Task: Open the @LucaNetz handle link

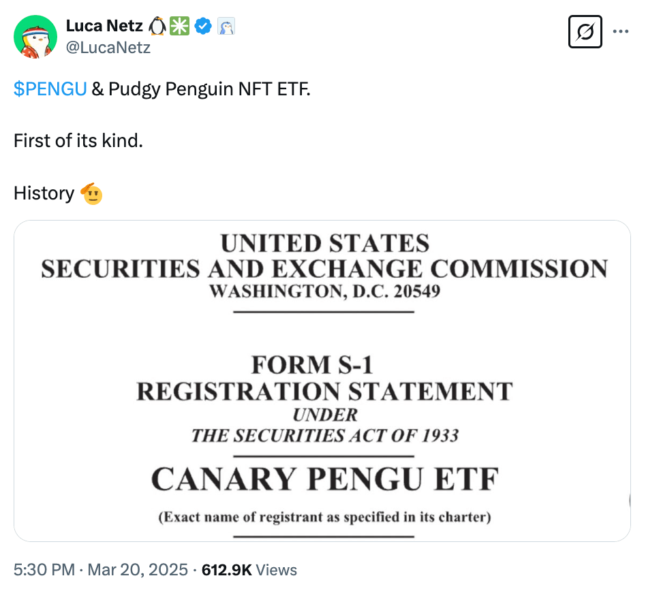Action: point(108,48)
